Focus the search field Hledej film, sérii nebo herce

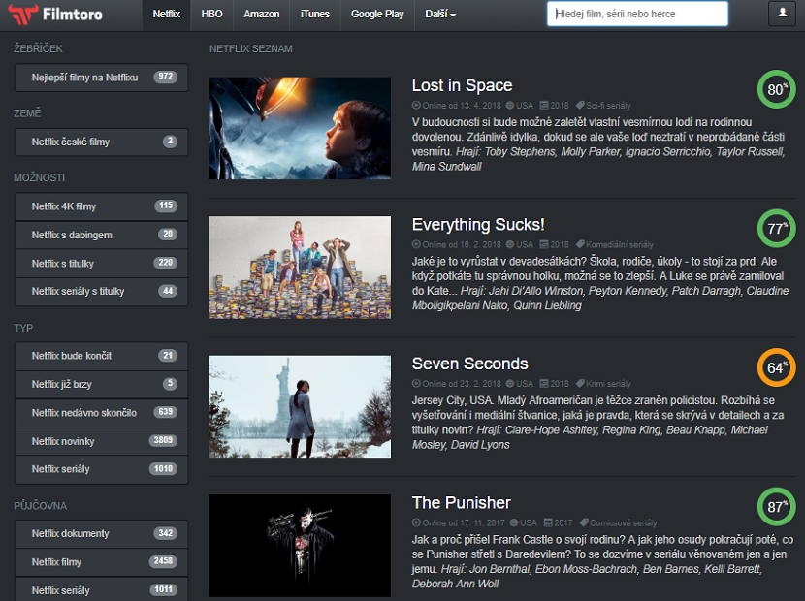[637, 14]
